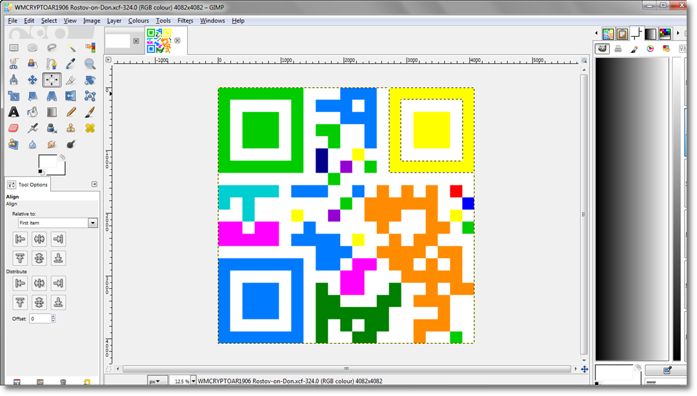Click the horizontal canvas scrollbar
This screenshot has width=697, height=396.
pyautogui.click(x=347, y=369)
